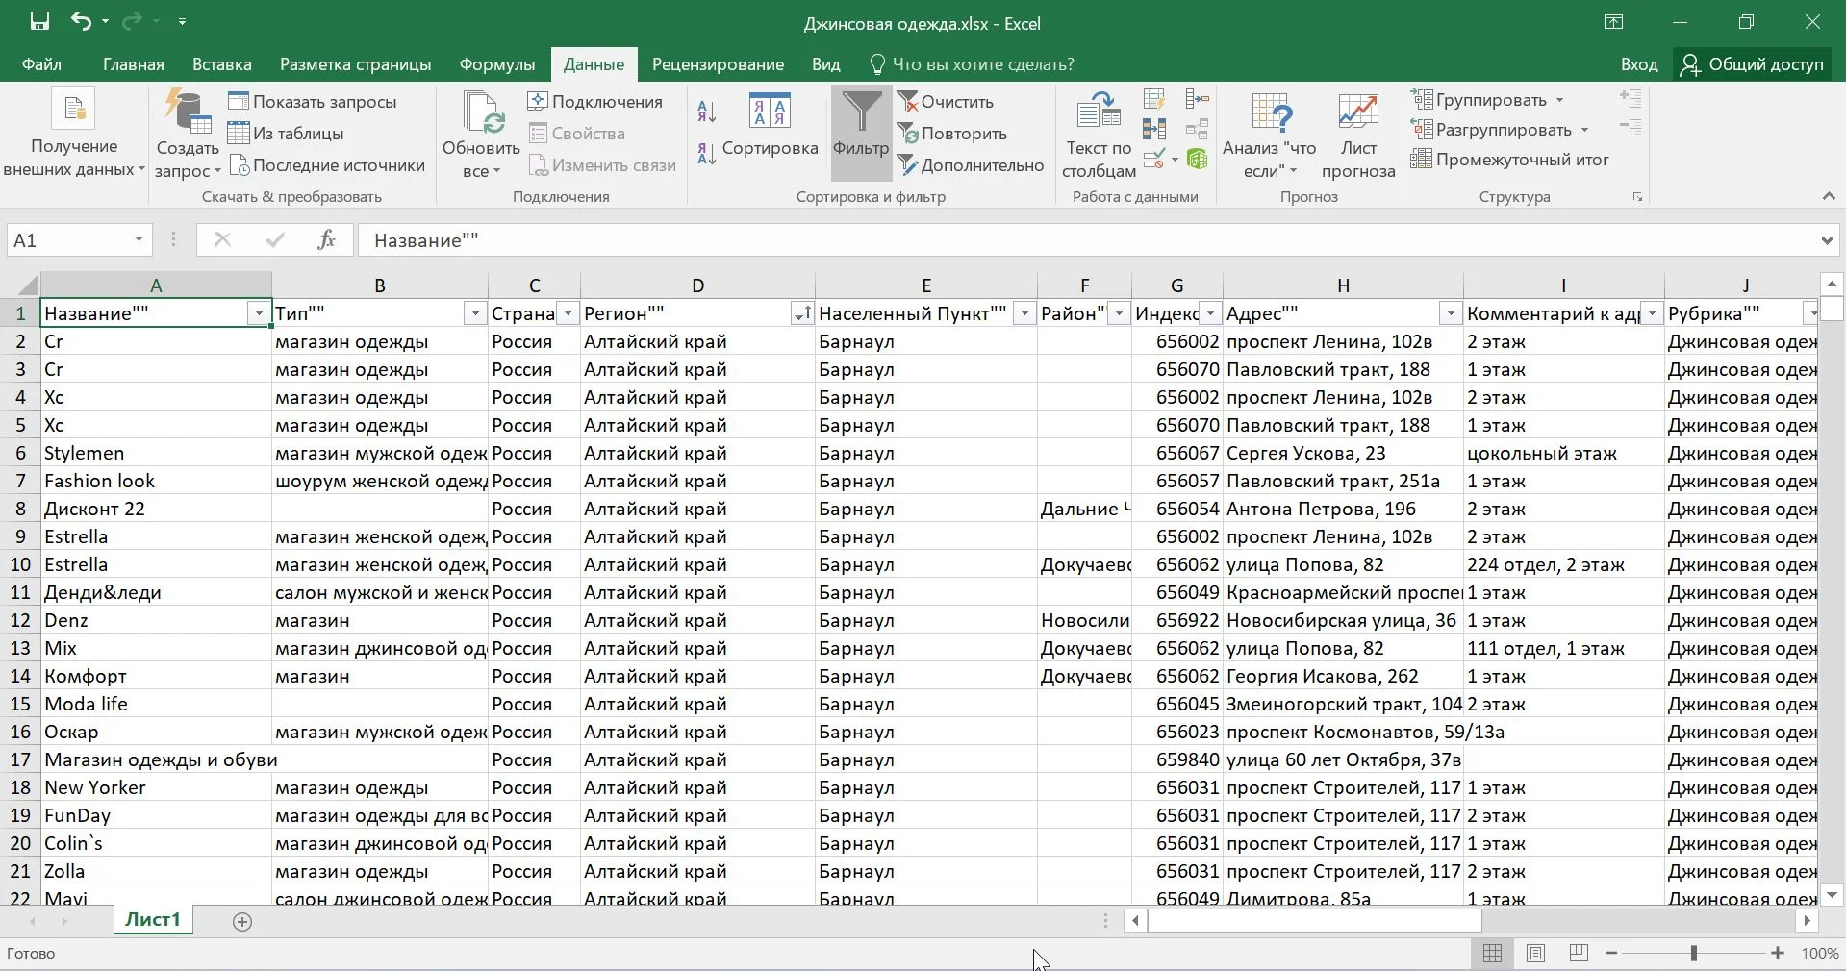
Task: Click the 'Что вы хотите сделать?' search box
Action: point(972,64)
